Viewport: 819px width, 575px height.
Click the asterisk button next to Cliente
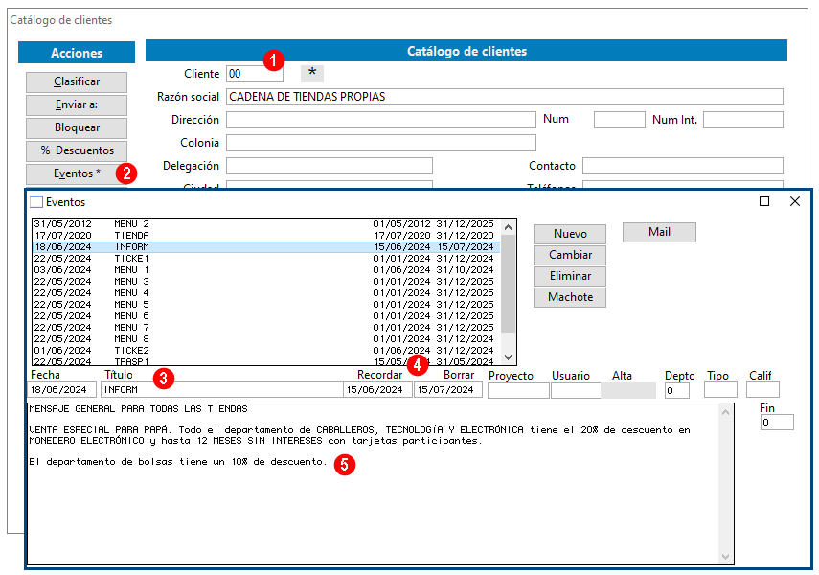(312, 74)
